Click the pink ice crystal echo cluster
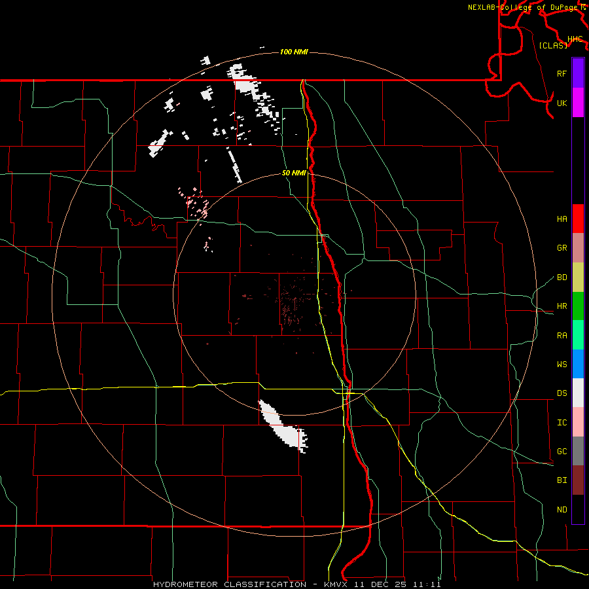This screenshot has height=589, width=589. coord(194,205)
